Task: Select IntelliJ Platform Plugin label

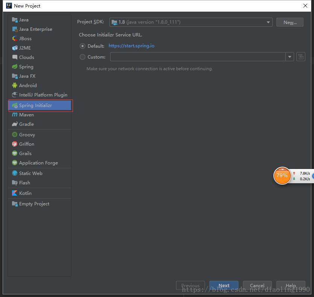Action: pyautogui.click(x=43, y=95)
